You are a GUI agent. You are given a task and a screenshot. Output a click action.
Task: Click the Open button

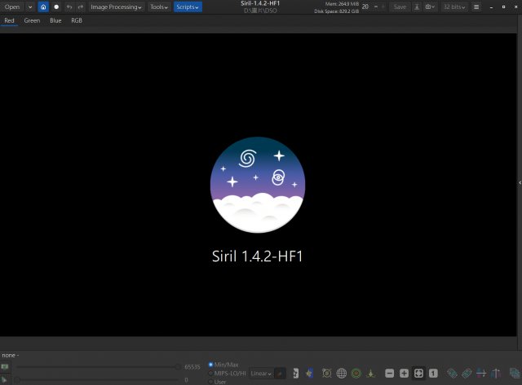(12, 7)
